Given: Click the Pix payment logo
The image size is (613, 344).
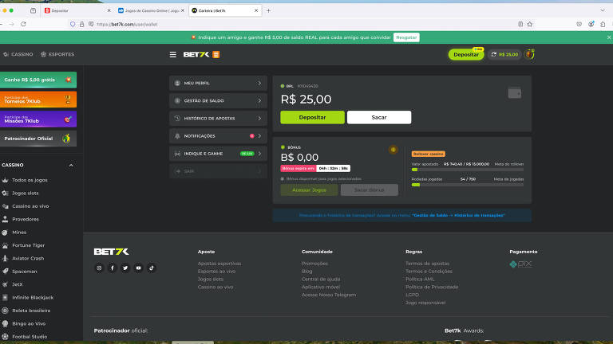Looking at the screenshot, I should [520, 264].
